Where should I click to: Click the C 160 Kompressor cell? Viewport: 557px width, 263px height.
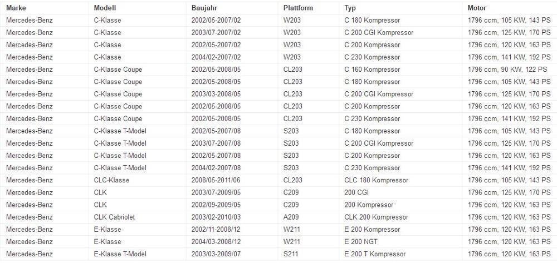tap(372, 70)
